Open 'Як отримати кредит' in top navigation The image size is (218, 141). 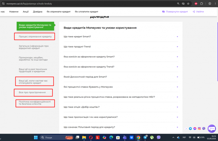58,12
